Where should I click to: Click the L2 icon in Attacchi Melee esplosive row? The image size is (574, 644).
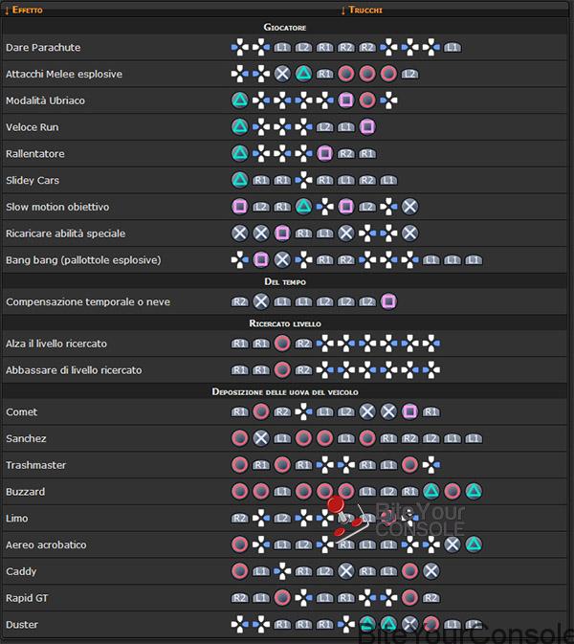point(409,74)
